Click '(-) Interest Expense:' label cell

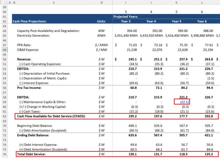pyautogui.click(x=34, y=83)
